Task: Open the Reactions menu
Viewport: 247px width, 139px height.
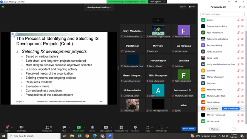Action: (135, 129)
